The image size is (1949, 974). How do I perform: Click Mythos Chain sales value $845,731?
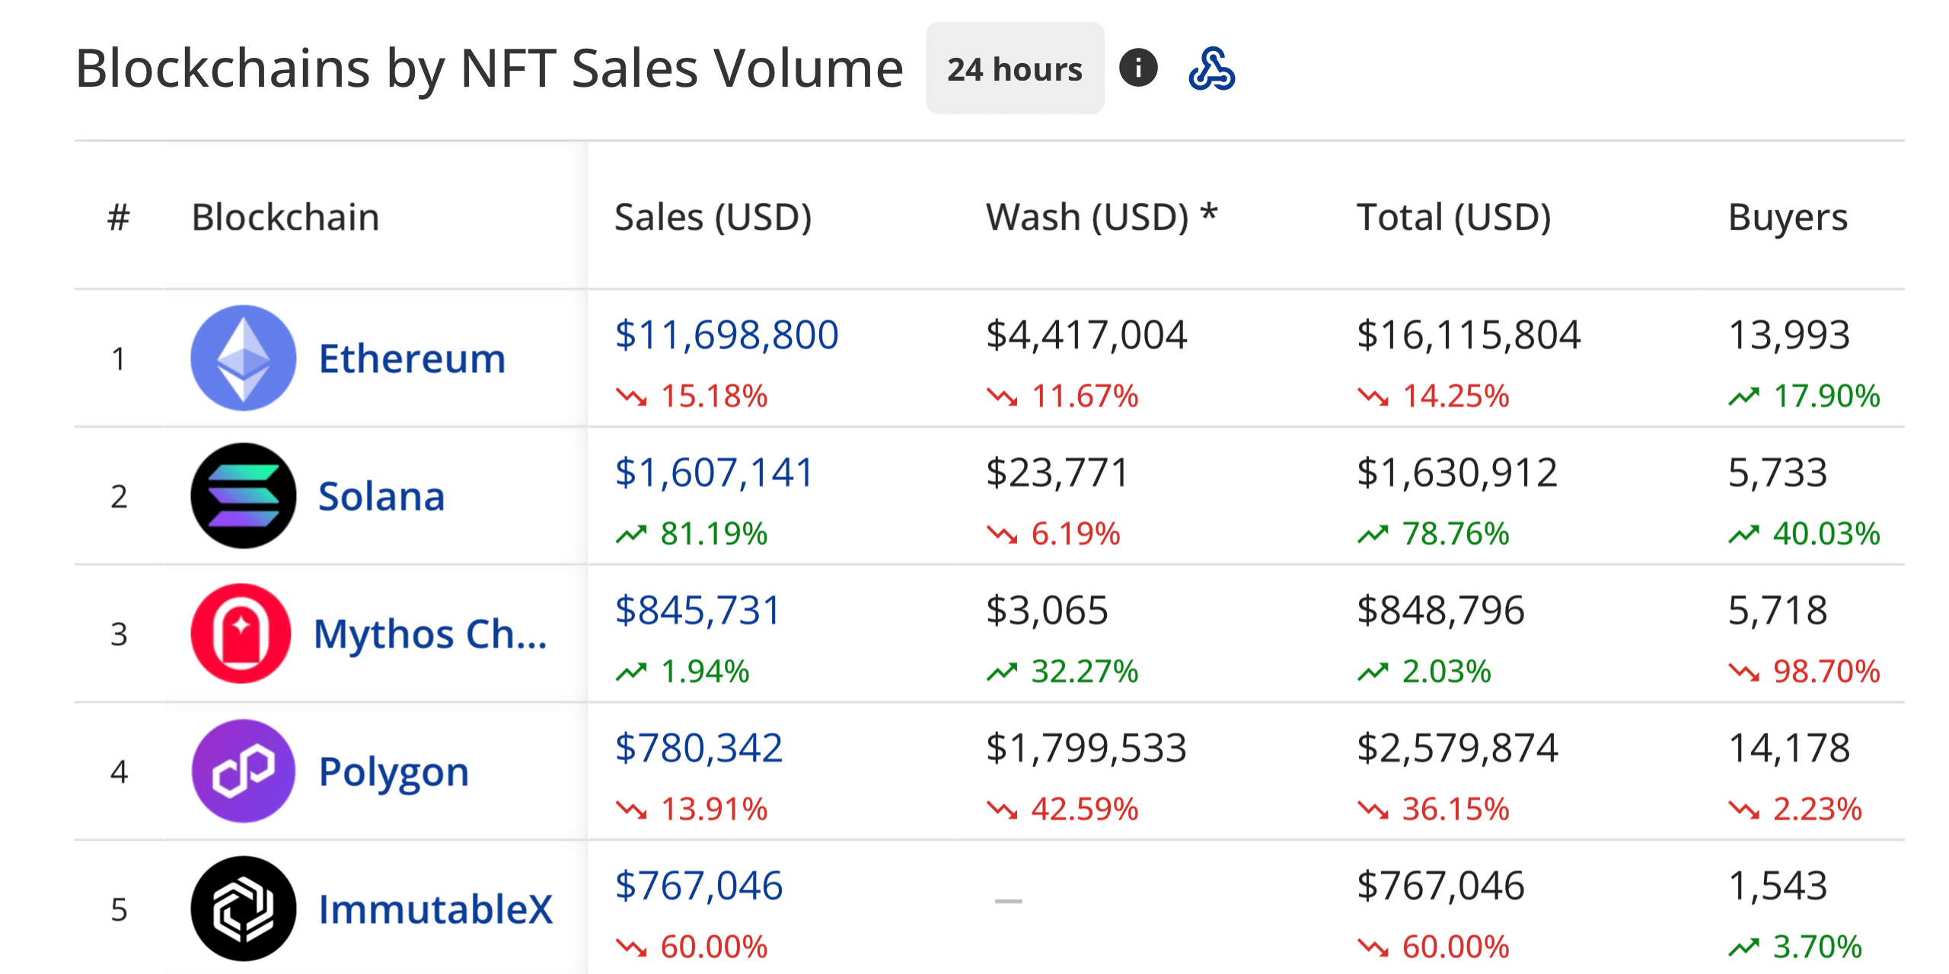tap(698, 610)
